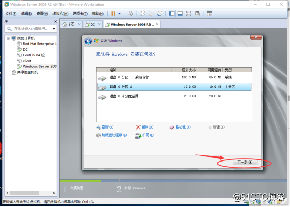Select the client VM in library
This screenshot has width=290, height=207.
pos(24,61)
